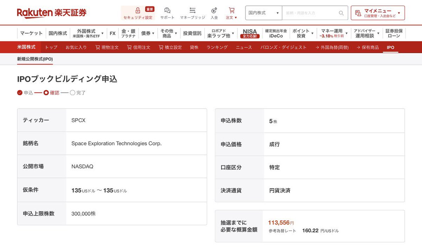Open NISA main menu item

[250, 33]
